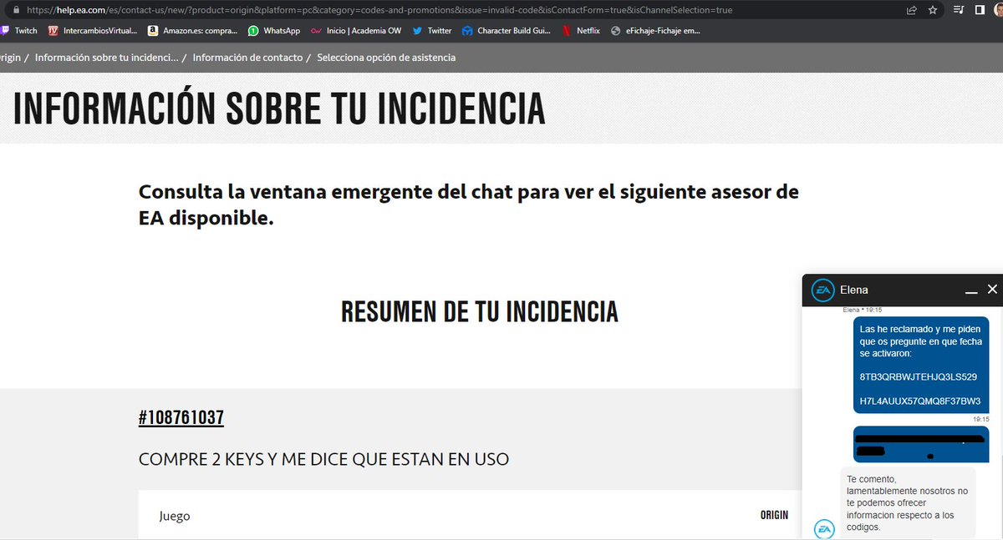Open the media control playlist icon

(x=958, y=10)
